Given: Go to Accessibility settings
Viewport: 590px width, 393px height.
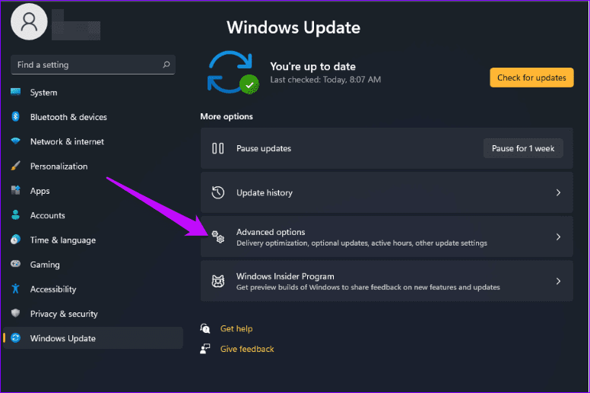Looking at the screenshot, I should pyautogui.click(x=93, y=289).
